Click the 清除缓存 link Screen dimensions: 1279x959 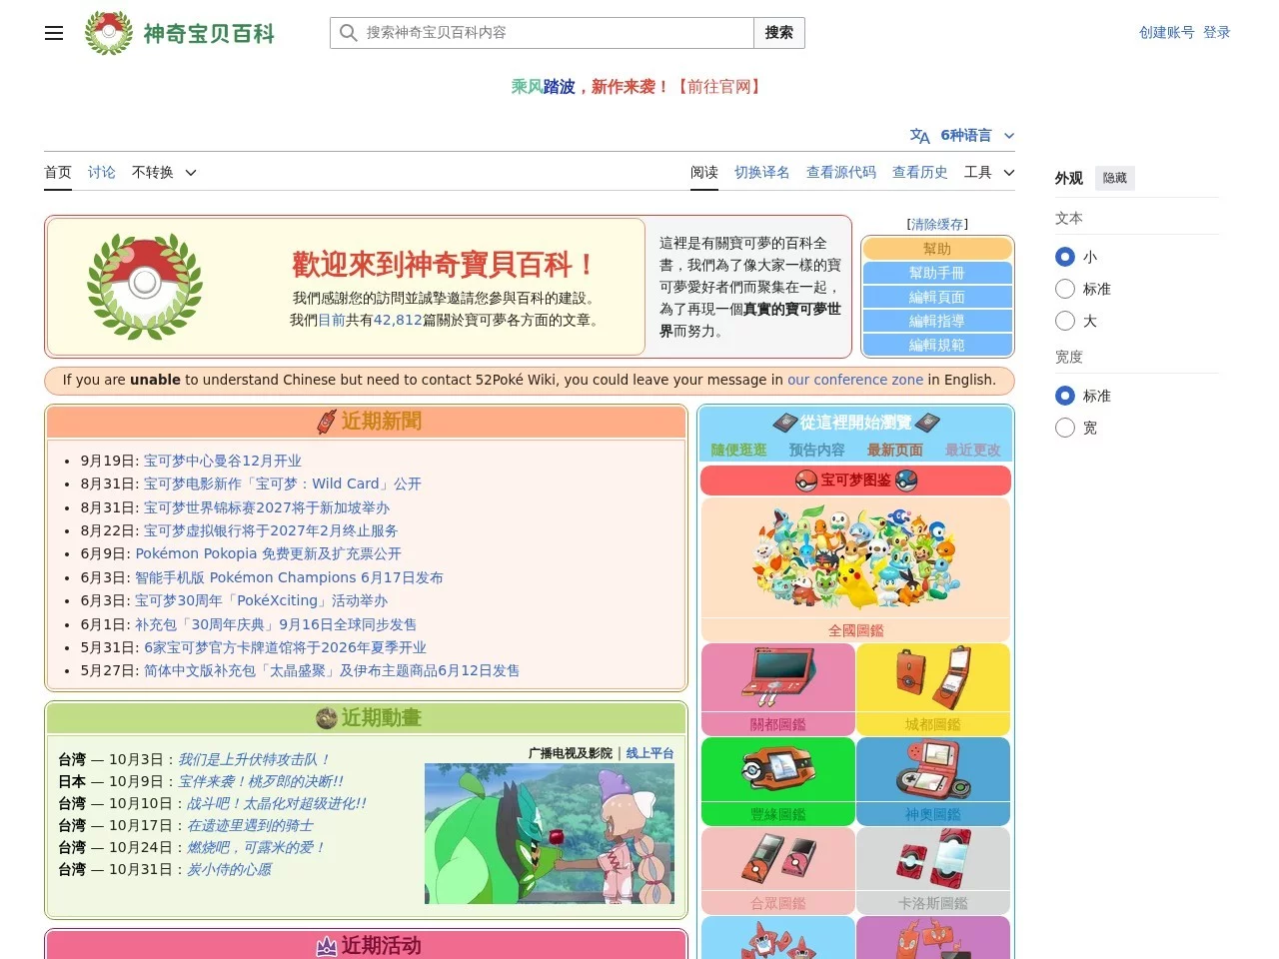click(937, 225)
